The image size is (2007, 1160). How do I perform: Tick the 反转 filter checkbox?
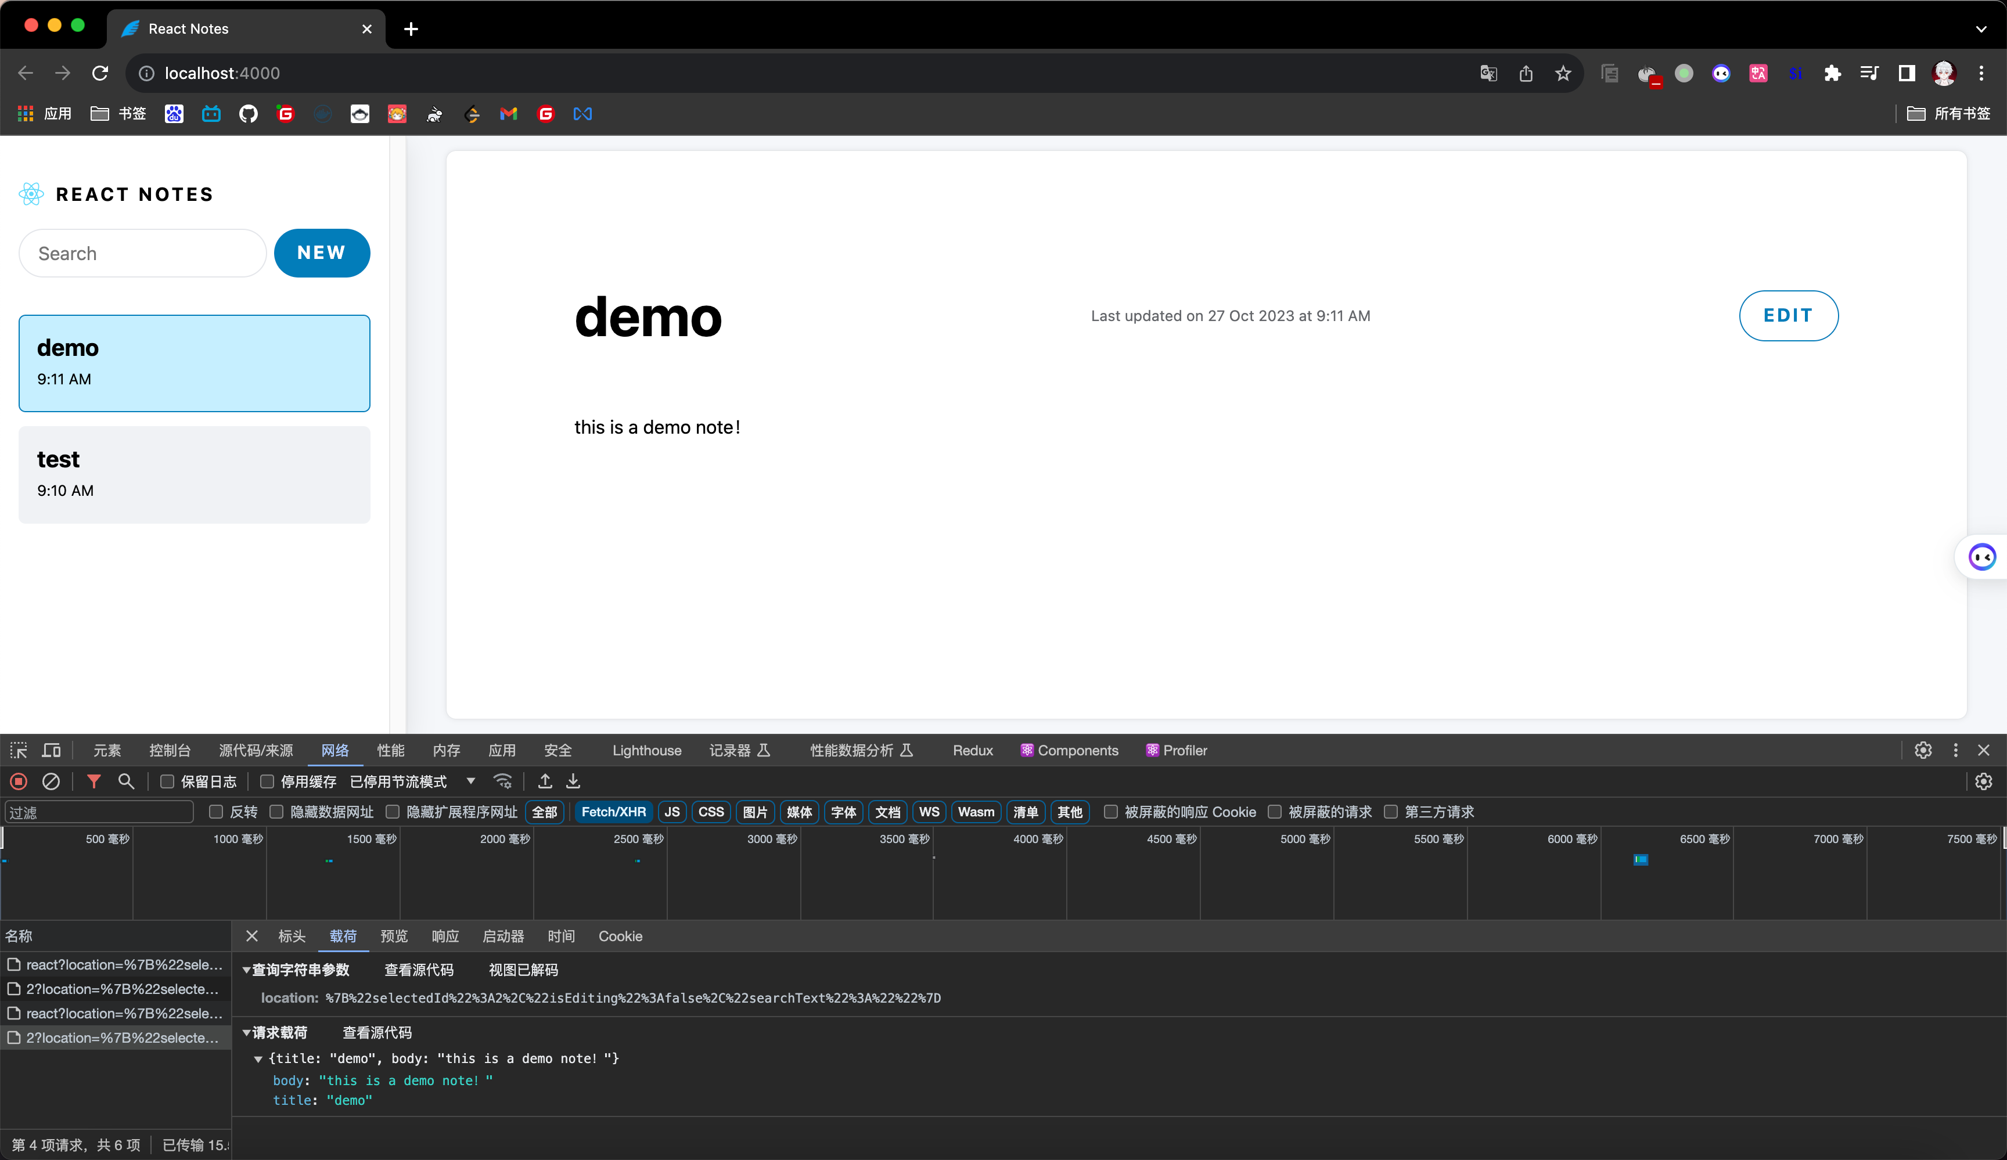tap(216, 811)
